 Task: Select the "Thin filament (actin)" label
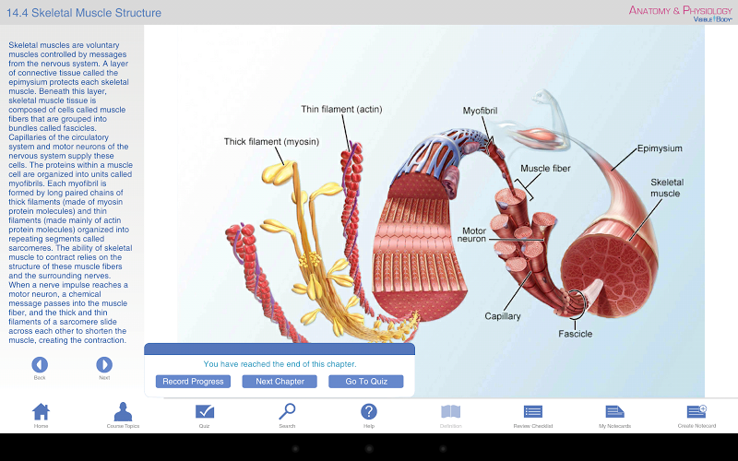click(x=341, y=109)
